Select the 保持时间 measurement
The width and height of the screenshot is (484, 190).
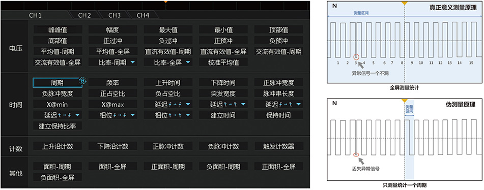coord(279,115)
